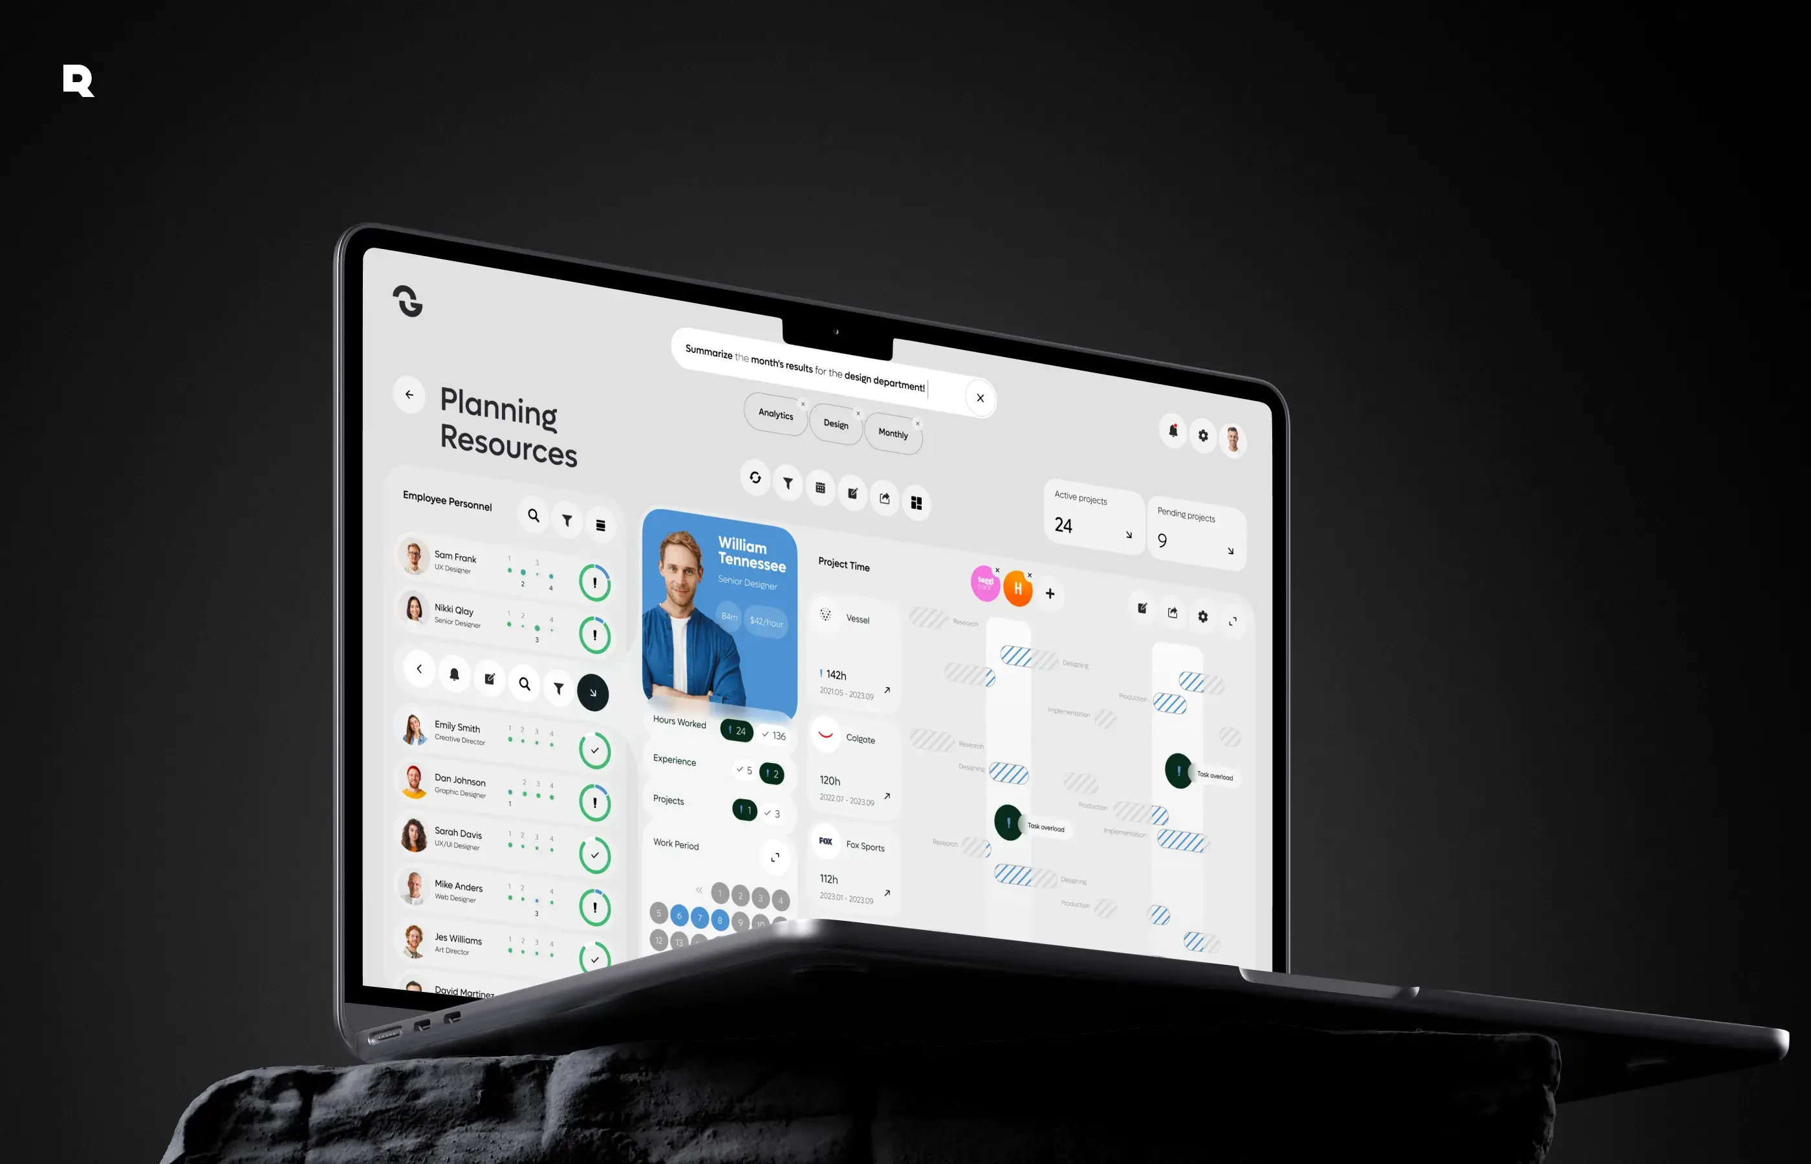Expand the pending projects count dropdown
The width and height of the screenshot is (1811, 1164).
pyautogui.click(x=1229, y=546)
